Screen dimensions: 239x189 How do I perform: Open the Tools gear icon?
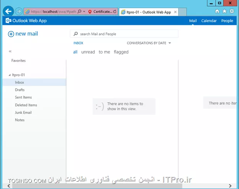(x=232, y=11)
